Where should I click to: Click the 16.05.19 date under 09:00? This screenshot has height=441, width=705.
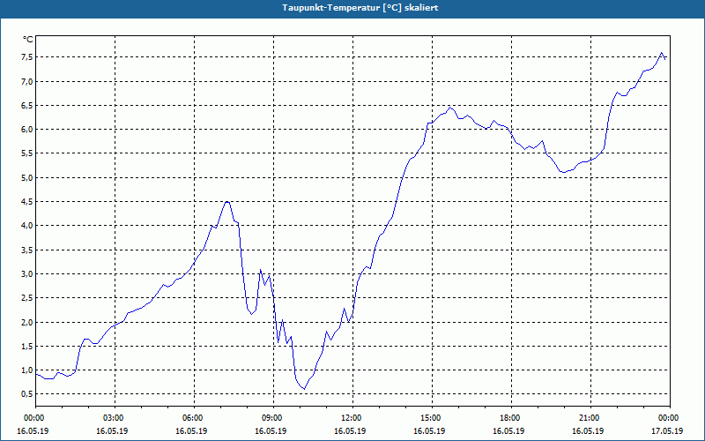point(271,431)
